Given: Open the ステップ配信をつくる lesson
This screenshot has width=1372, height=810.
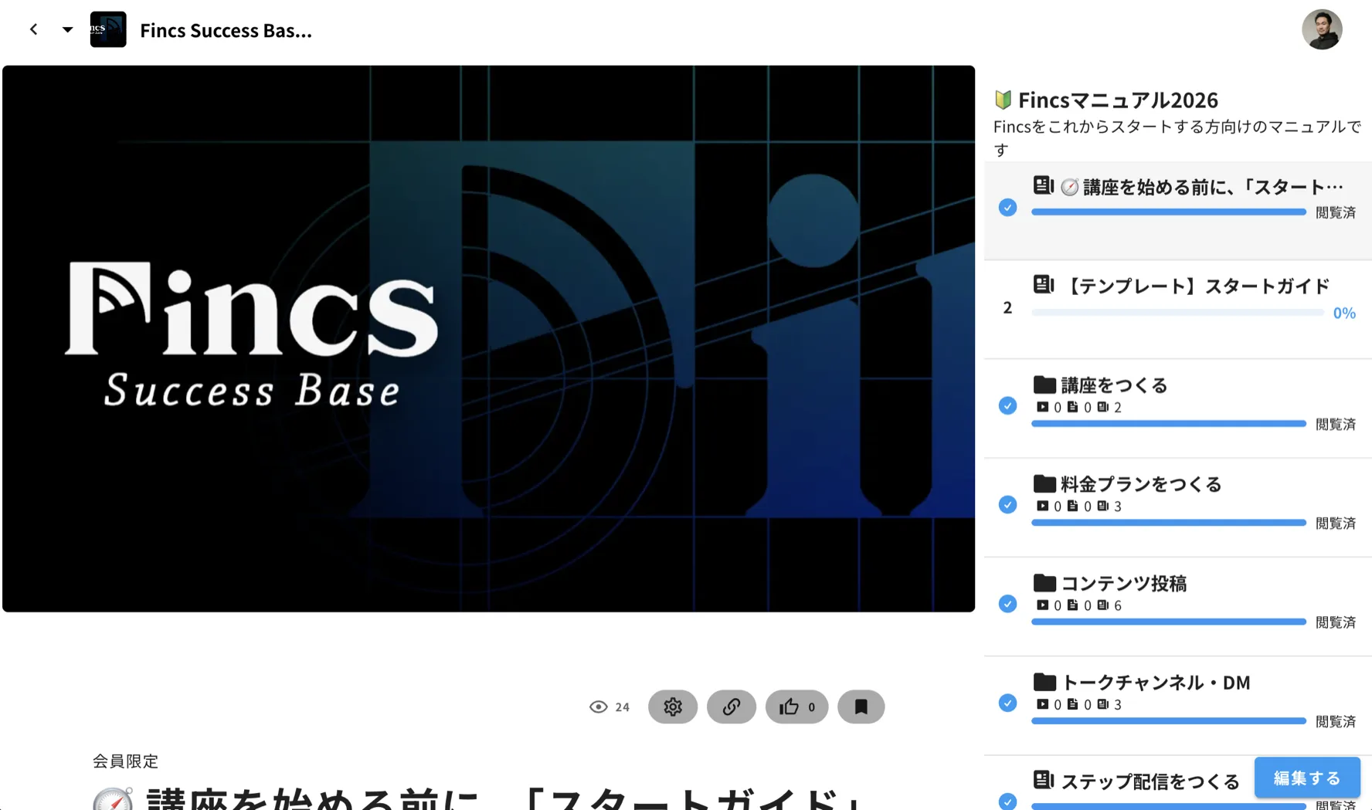Looking at the screenshot, I should tap(1150, 781).
